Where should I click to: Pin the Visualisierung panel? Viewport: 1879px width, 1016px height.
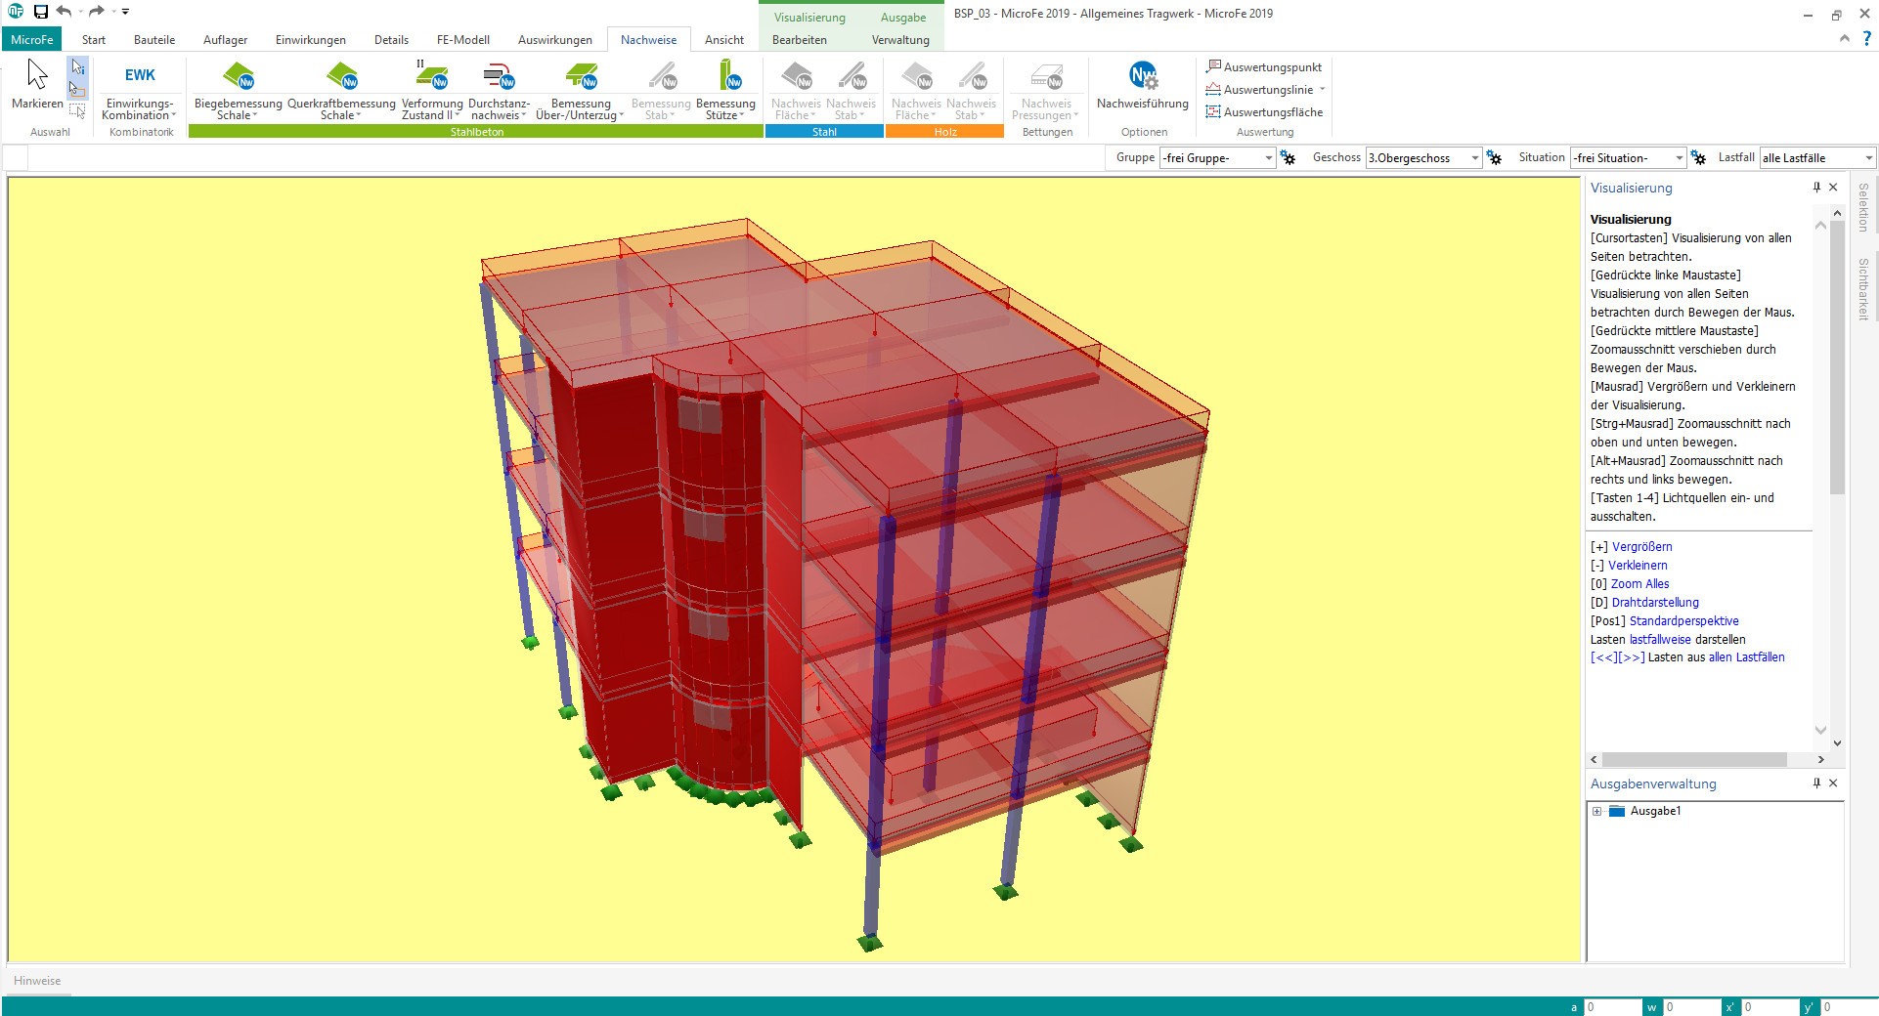tap(1816, 188)
